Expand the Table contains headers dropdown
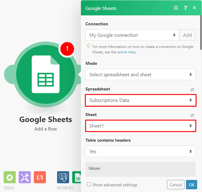This screenshot has height=192, width=202. coord(140,151)
